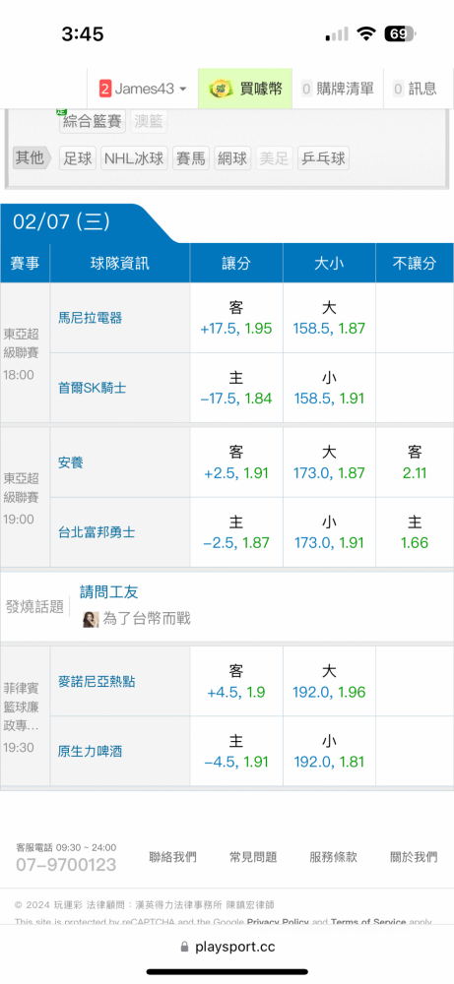Open the 購牌清單 tab
This screenshot has height=984, width=454.
coord(338,89)
